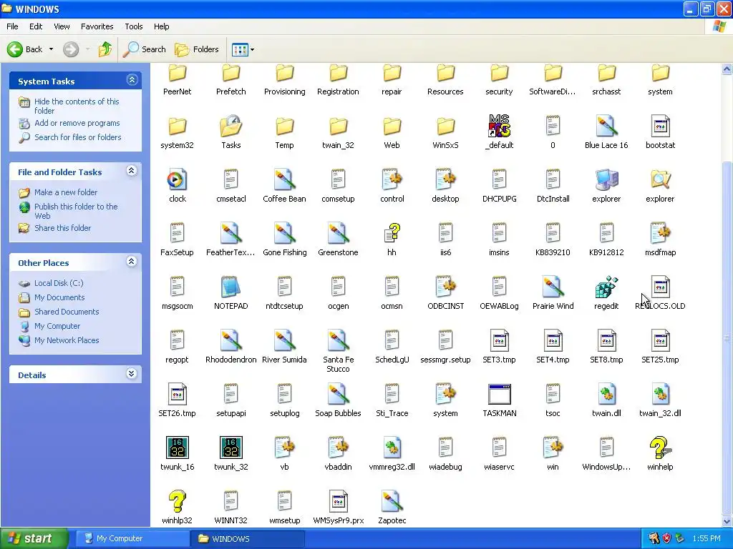Collapse the System Tasks panel

click(x=132, y=80)
